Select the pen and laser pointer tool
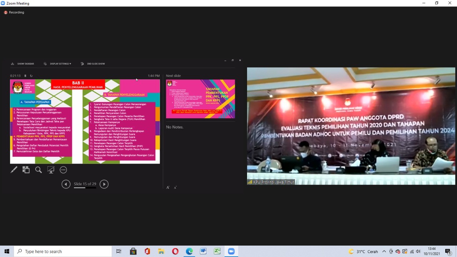 (x=14, y=170)
